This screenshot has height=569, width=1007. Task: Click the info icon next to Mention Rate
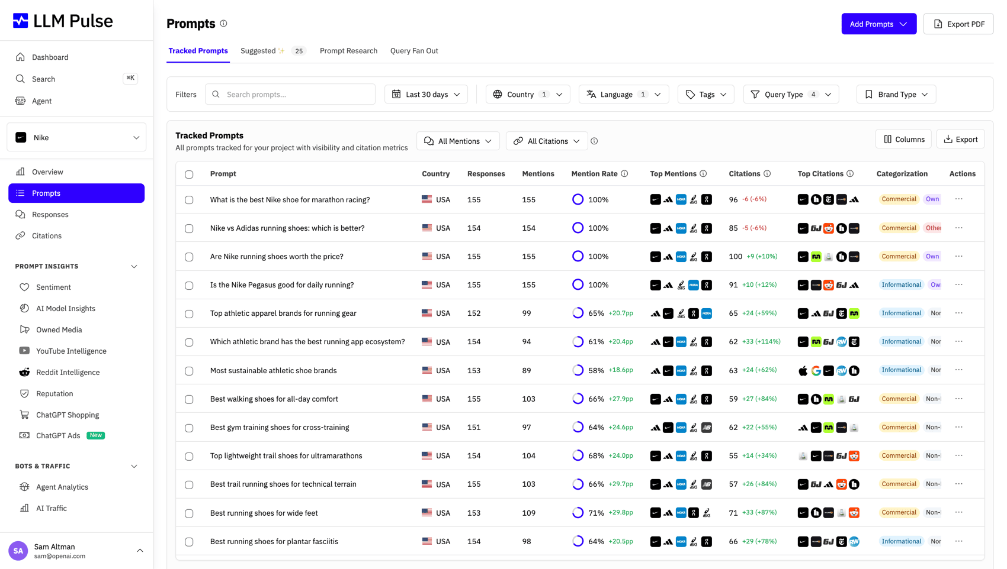pos(624,174)
